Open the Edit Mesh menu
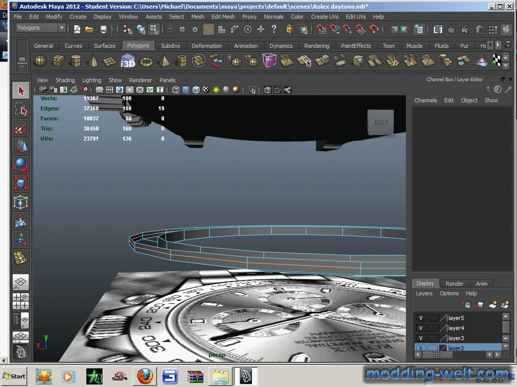Screen dimensions: 517x387 [x=223, y=17]
